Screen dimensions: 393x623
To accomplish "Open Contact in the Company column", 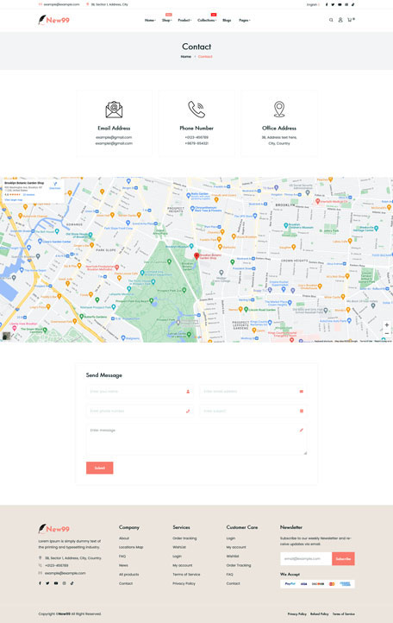I will pyautogui.click(x=126, y=583).
